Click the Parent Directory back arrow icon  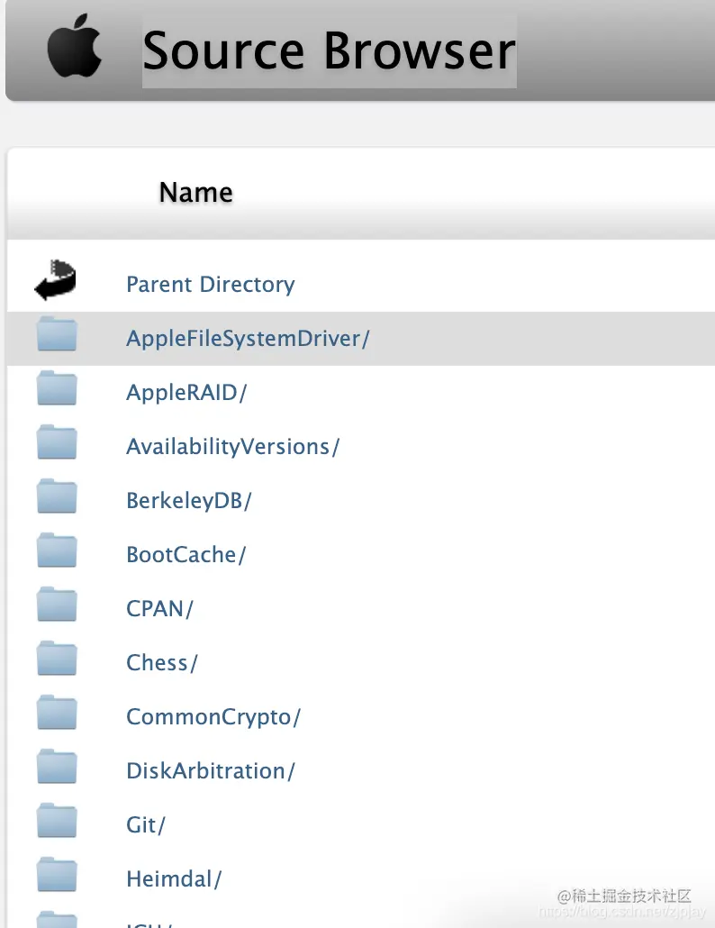[56, 279]
